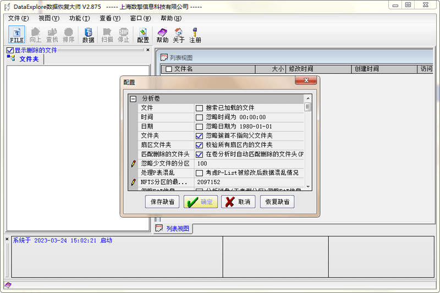Collapse the 分析卷 section
This screenshot has width=440, height=293.
[133, 99]
